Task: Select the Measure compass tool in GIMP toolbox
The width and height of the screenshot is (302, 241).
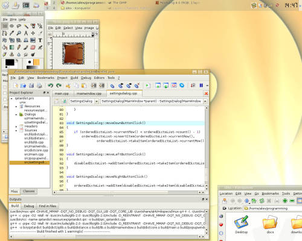Action: tap(26, 33)
